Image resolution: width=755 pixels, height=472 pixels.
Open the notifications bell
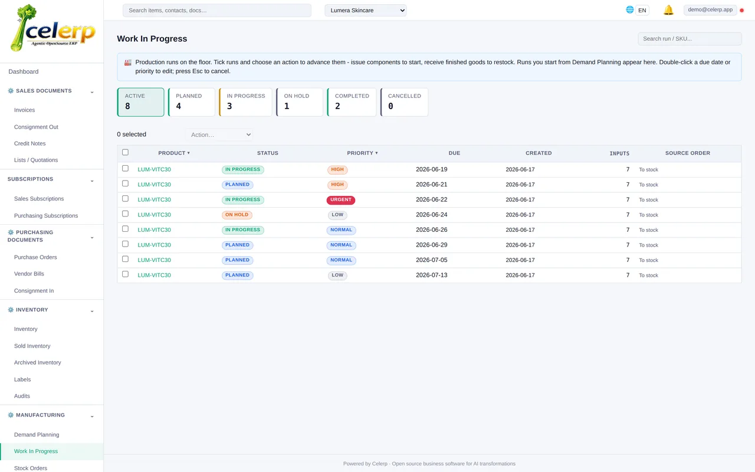tap(668, 10)
